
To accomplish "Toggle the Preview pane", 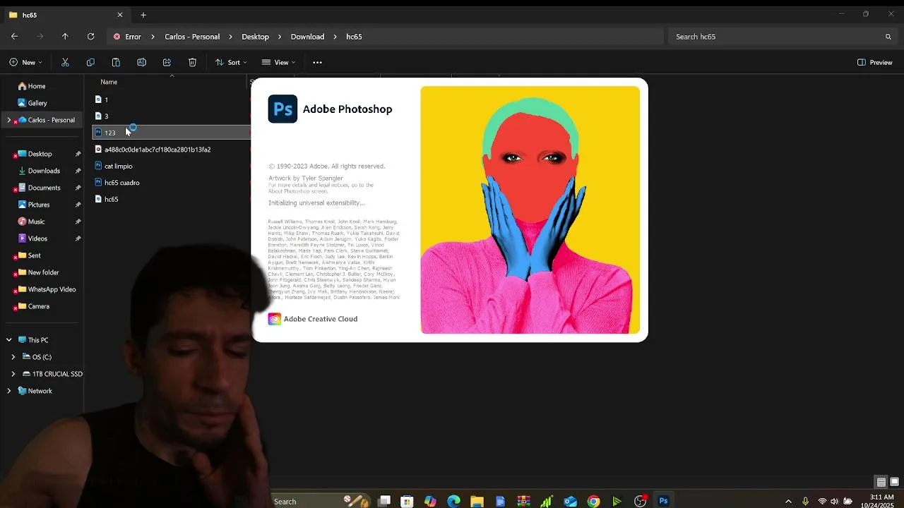I will point(874,62).
